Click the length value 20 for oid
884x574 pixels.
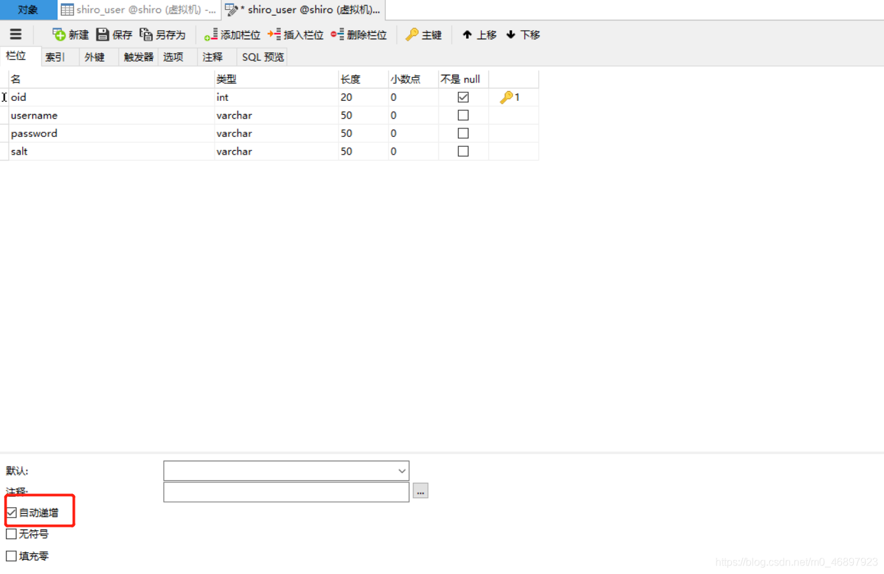363,97
